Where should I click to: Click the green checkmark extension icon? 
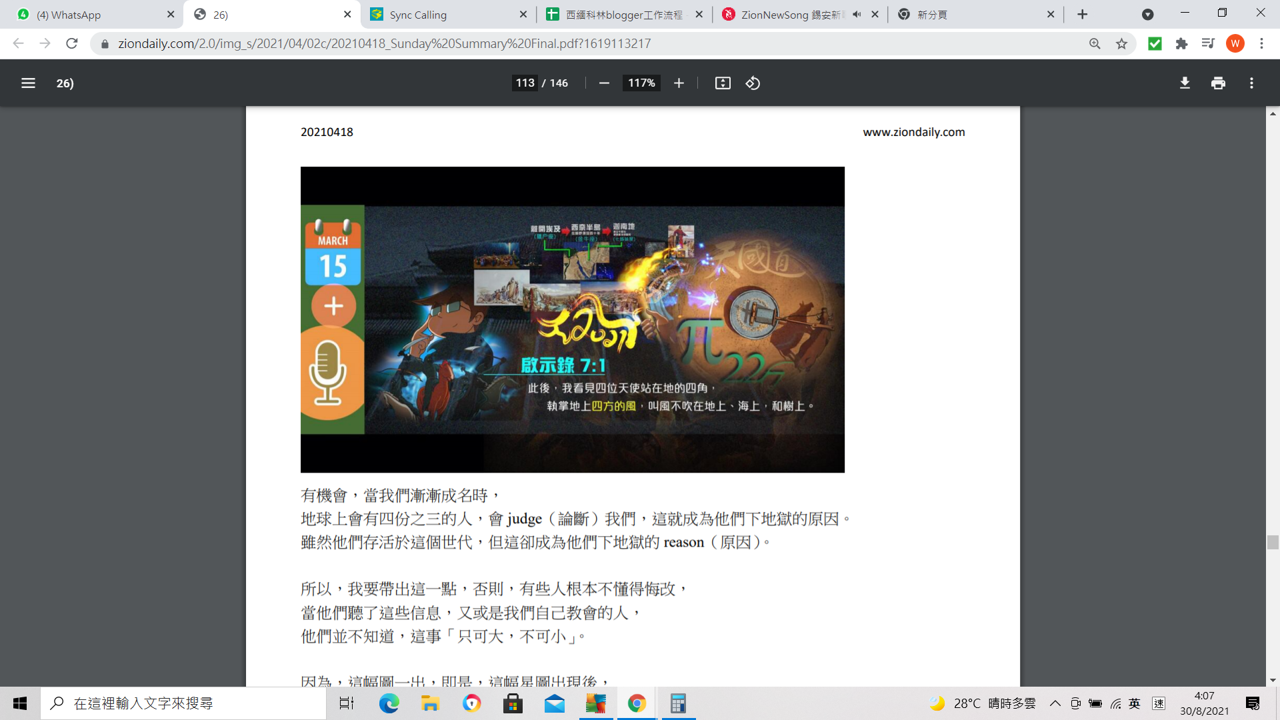(x=1155, y=43)
